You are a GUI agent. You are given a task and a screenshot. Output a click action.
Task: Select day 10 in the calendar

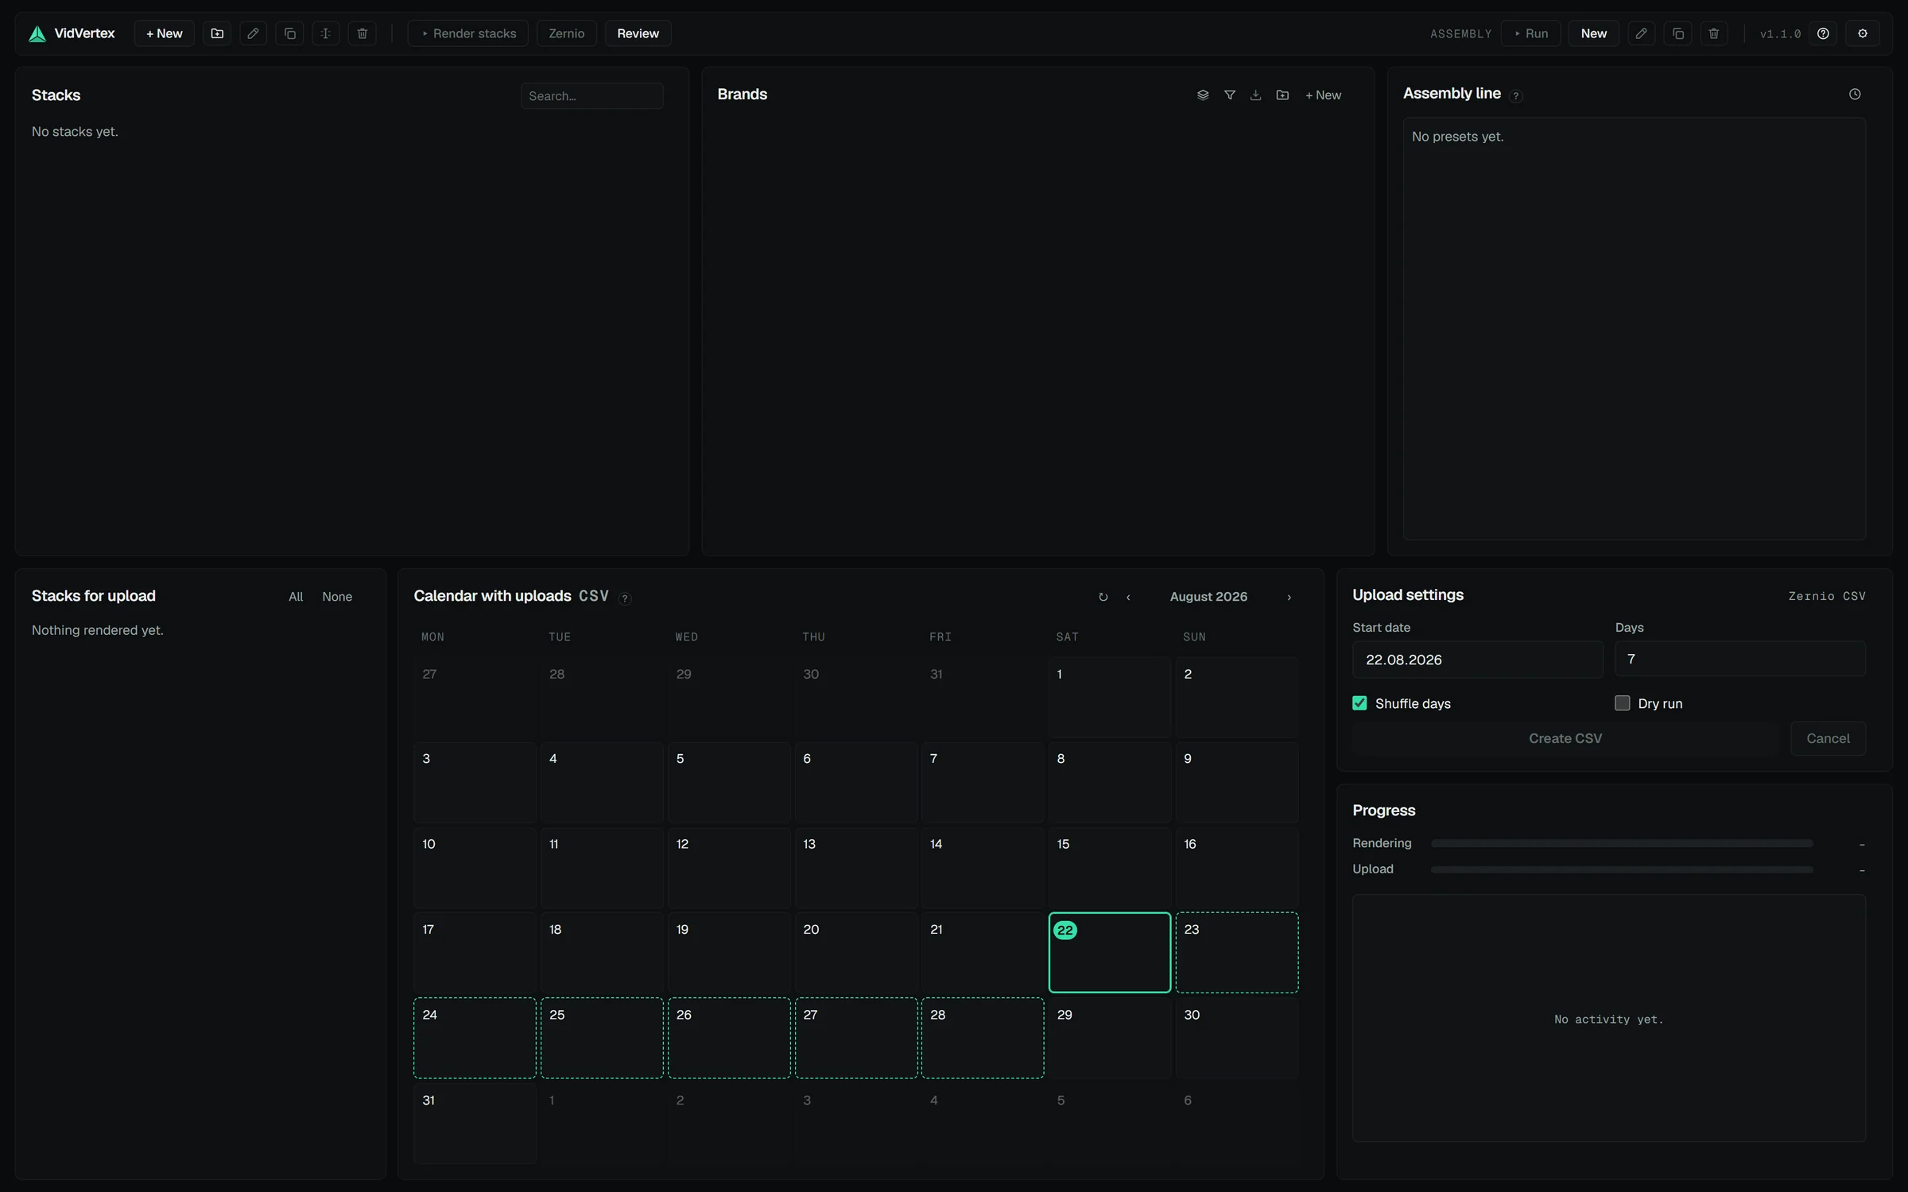coord(475,868)
